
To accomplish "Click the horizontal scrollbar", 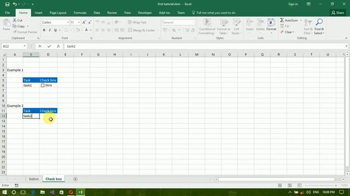I will pos(276,179).
